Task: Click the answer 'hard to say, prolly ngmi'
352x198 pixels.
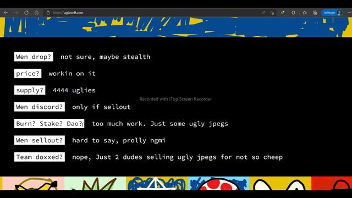Action: pos(119,141)
